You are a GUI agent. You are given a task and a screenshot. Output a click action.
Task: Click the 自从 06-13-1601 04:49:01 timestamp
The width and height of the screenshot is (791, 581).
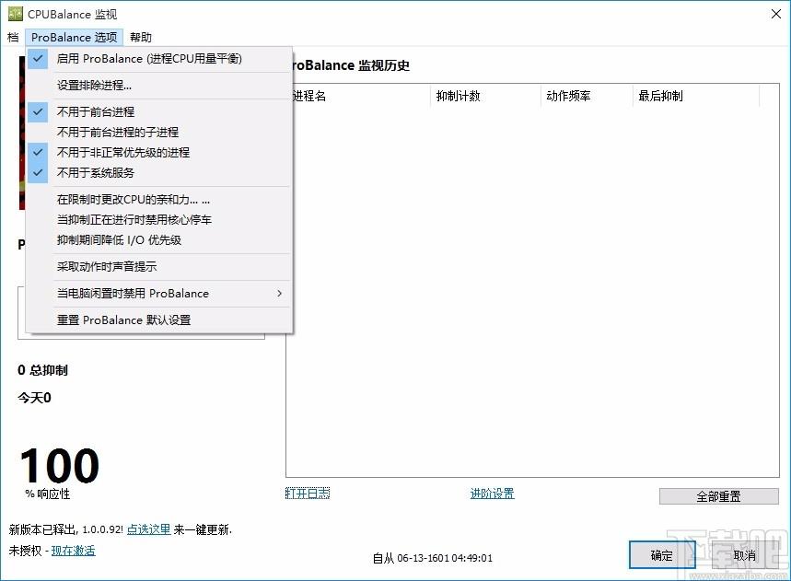click(x=432, y=558)
